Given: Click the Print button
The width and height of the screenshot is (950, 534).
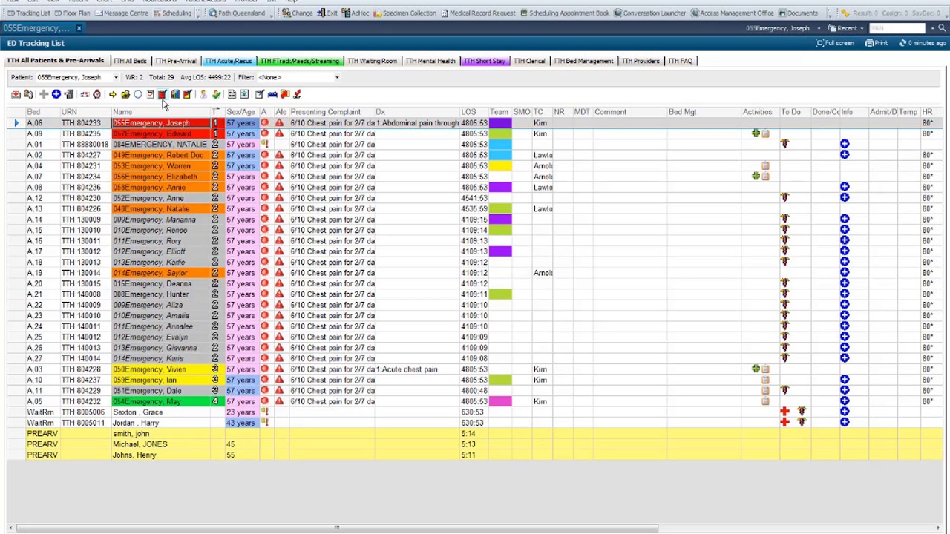Looking at the screenshot, I should [x=877, y=43].
